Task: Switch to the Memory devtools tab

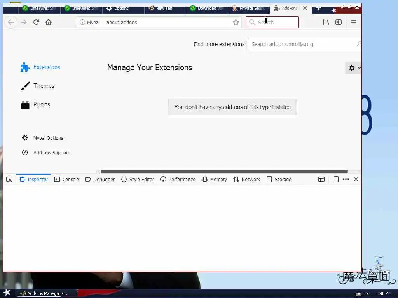Action: pyautogui.click(x=214, y=179)
